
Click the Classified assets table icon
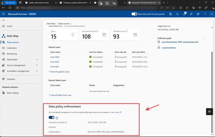pos(135,35)
